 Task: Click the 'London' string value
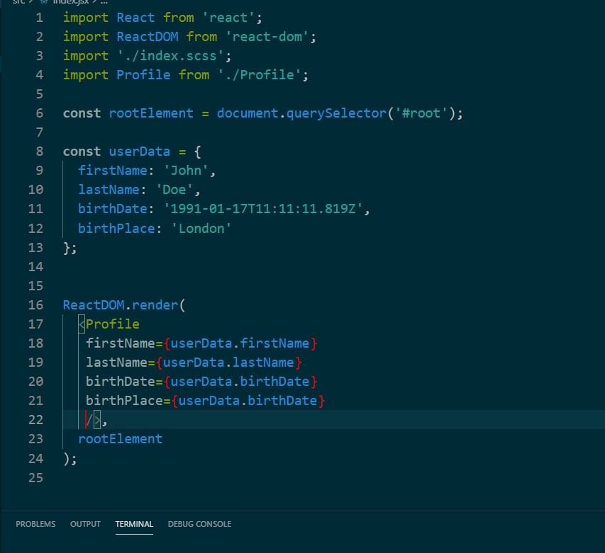point(201,229)
